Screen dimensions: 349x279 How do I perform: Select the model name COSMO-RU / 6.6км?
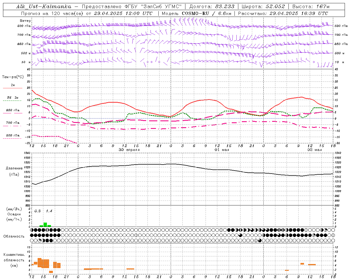pos(207,13)
